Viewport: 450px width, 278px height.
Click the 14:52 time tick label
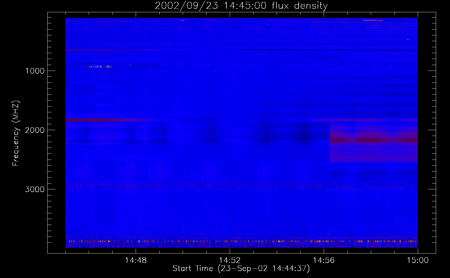tap(230, 260)
